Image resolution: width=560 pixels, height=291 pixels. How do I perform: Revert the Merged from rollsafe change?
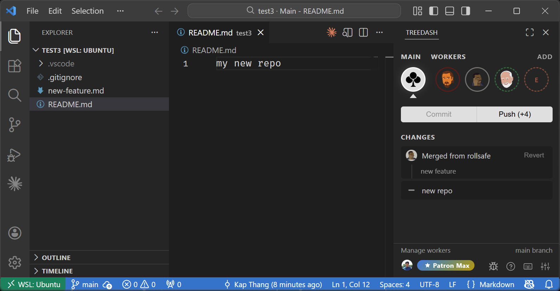pos(534,155)
